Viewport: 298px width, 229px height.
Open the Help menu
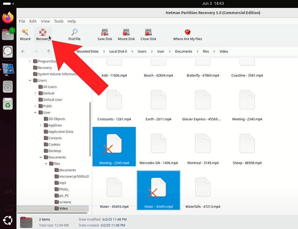(x=71, y=21)
